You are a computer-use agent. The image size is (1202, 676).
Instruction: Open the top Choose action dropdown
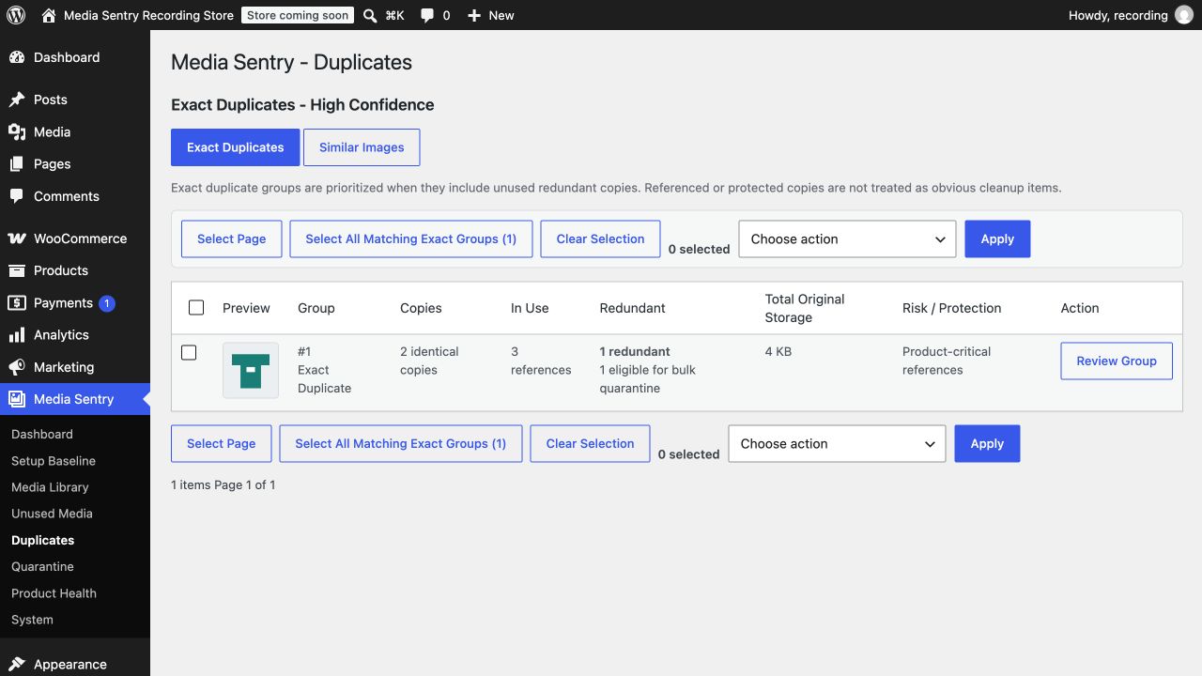click(847, 239)
